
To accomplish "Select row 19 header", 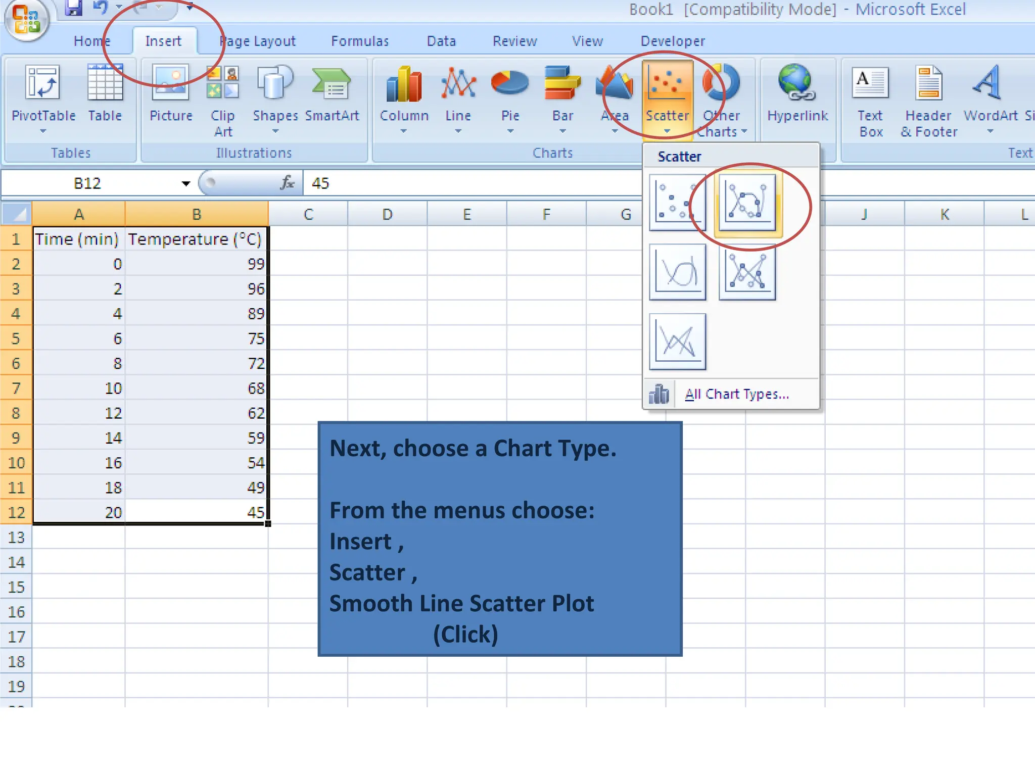I will [x=16, y=686].
